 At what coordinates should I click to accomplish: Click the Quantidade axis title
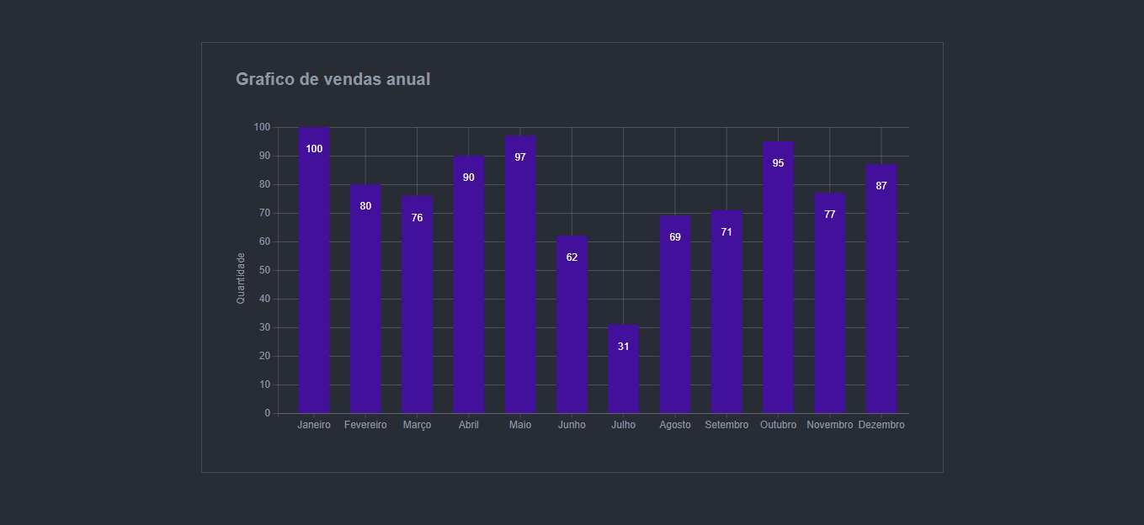pos(241,271)
